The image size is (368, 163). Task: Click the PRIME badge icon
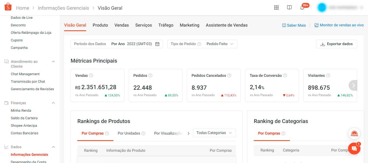[x=354, y=133]
